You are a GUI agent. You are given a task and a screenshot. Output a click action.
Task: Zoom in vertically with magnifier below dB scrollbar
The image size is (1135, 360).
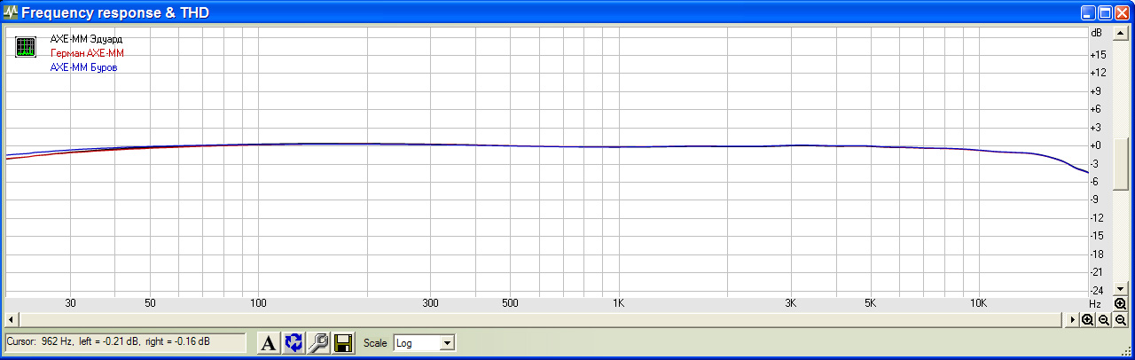click(1121, 303)
